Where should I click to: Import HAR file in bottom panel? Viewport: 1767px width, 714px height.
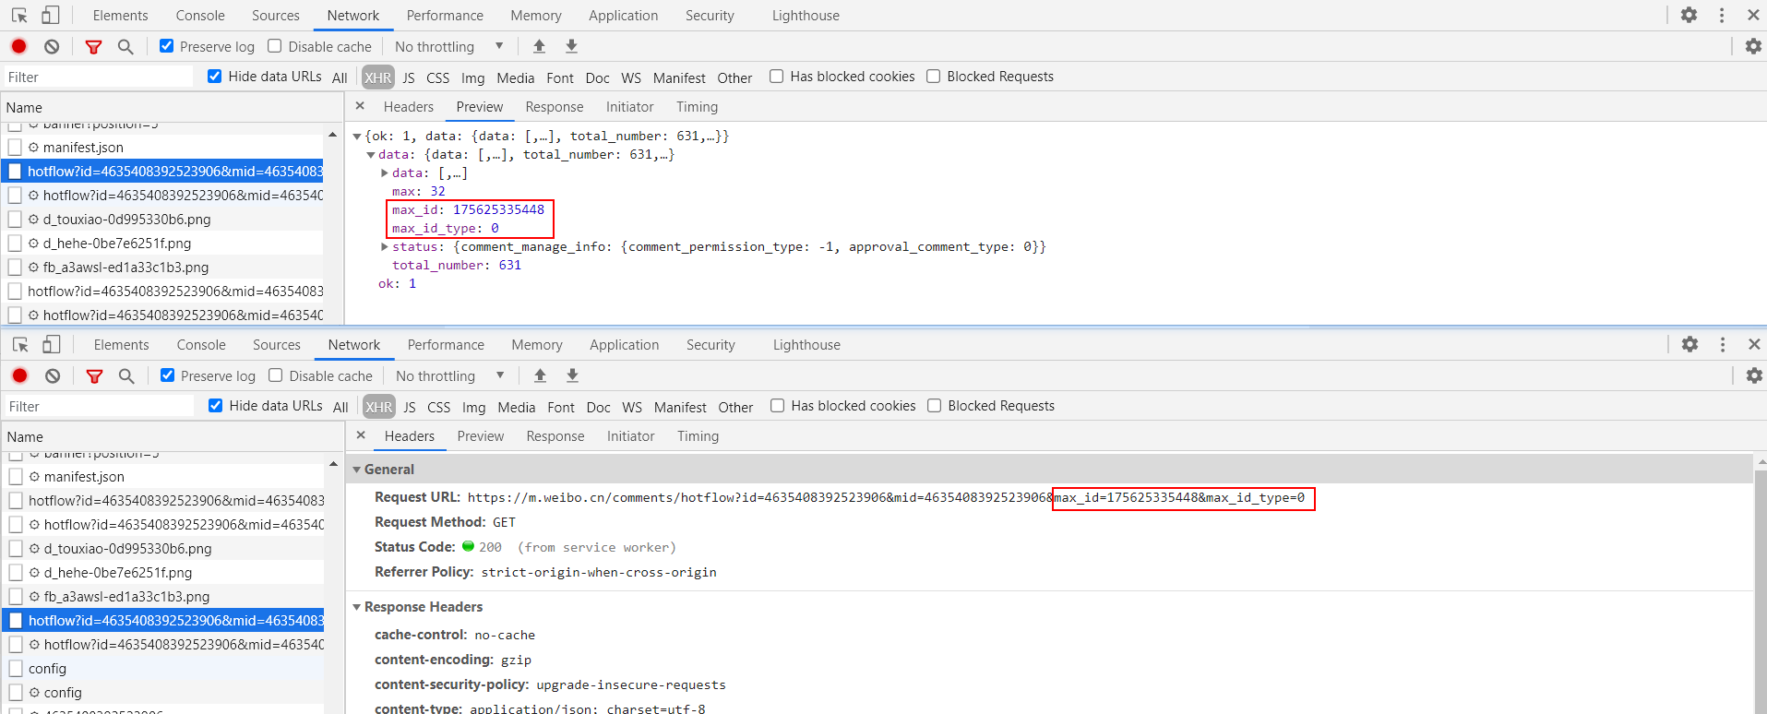click(x=541, y=375)
